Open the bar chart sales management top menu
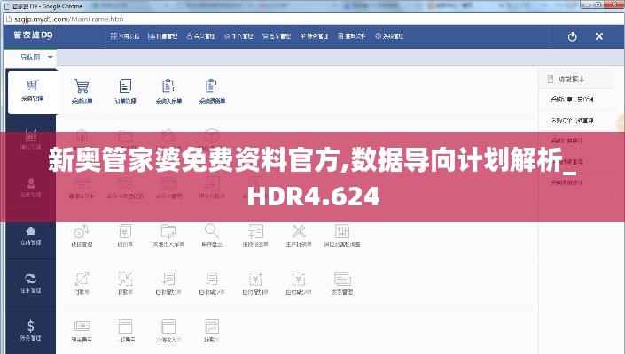This screenshot has width=625, height=354. 162,36
